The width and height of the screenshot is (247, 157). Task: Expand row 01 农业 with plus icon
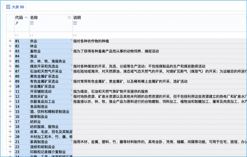click(x=10, y=41)
